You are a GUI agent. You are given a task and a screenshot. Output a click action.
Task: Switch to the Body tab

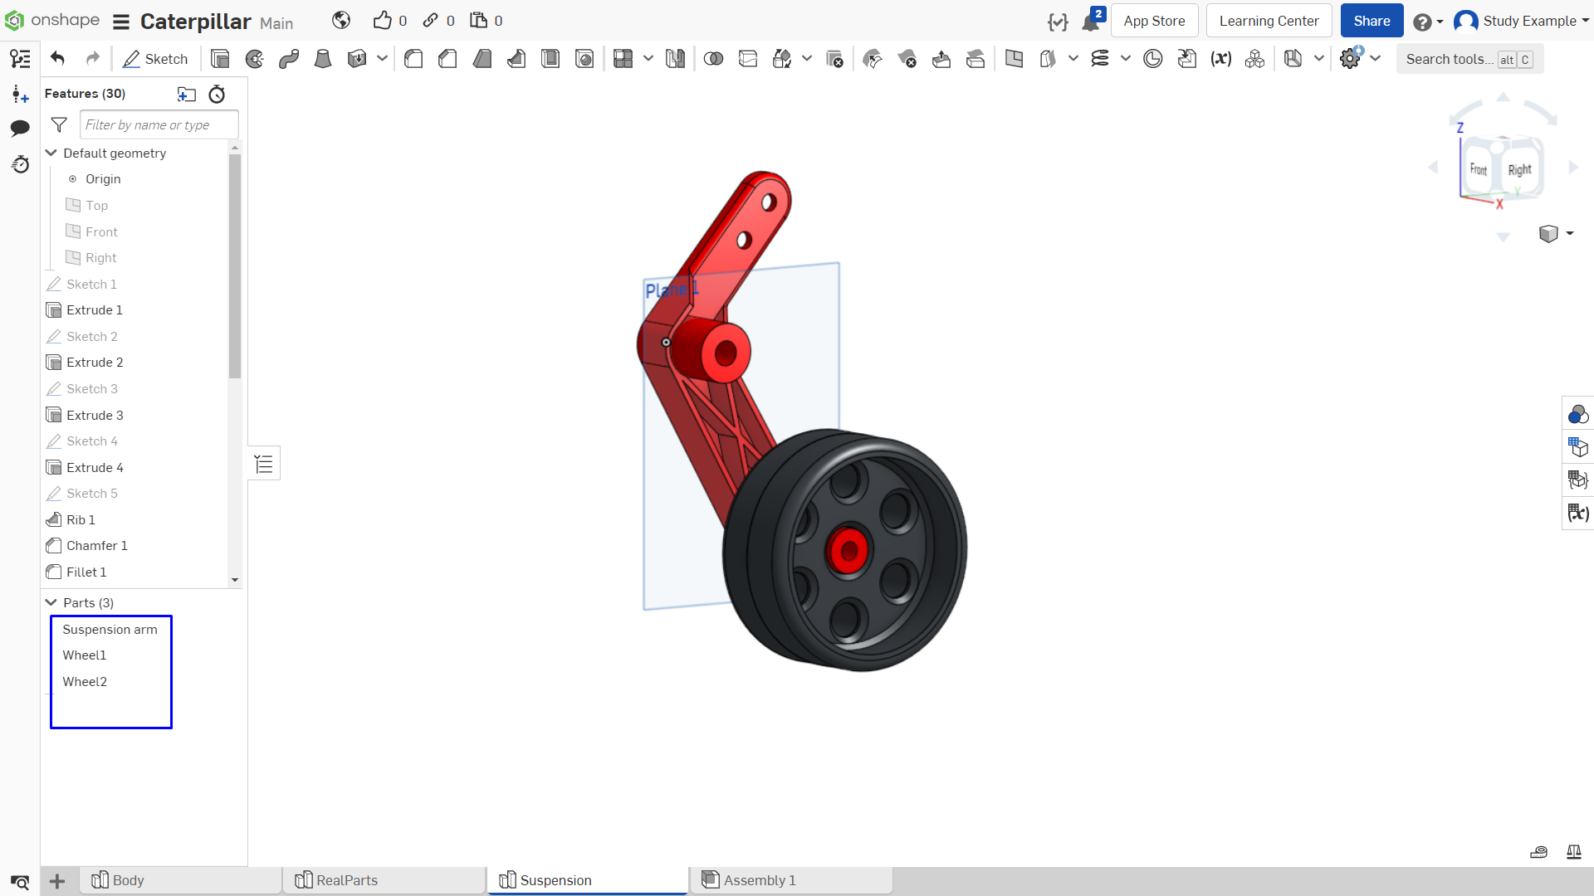[181, 880]
